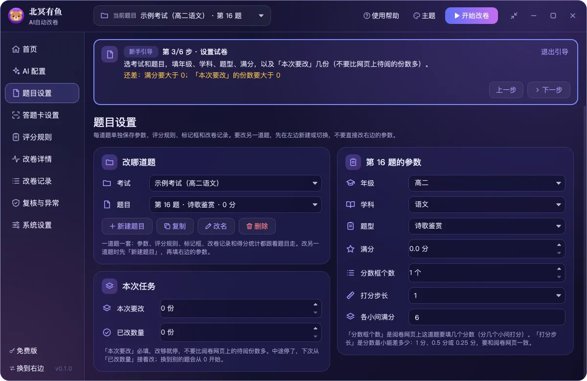Open 系统设置 in sidebar
This screenshot has width=587, height=381.
point(42,225)
